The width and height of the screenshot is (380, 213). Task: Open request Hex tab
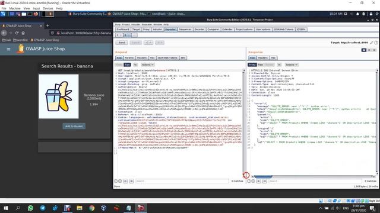pyautogui.click(x=152, y=58)
